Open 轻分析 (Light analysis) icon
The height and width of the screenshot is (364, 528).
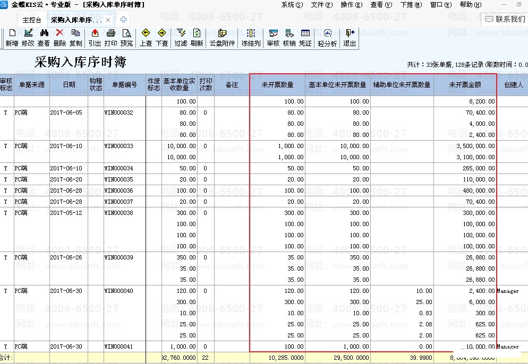pos(328,33)
